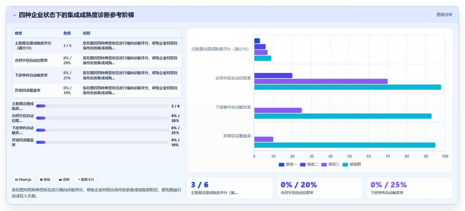Screen dimensions: 465x211
Task: Toggle the 状态二 legend swatch
Action: (303, 164)
